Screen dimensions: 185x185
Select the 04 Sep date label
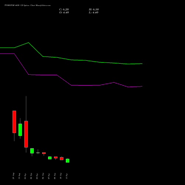pos(43,176)
